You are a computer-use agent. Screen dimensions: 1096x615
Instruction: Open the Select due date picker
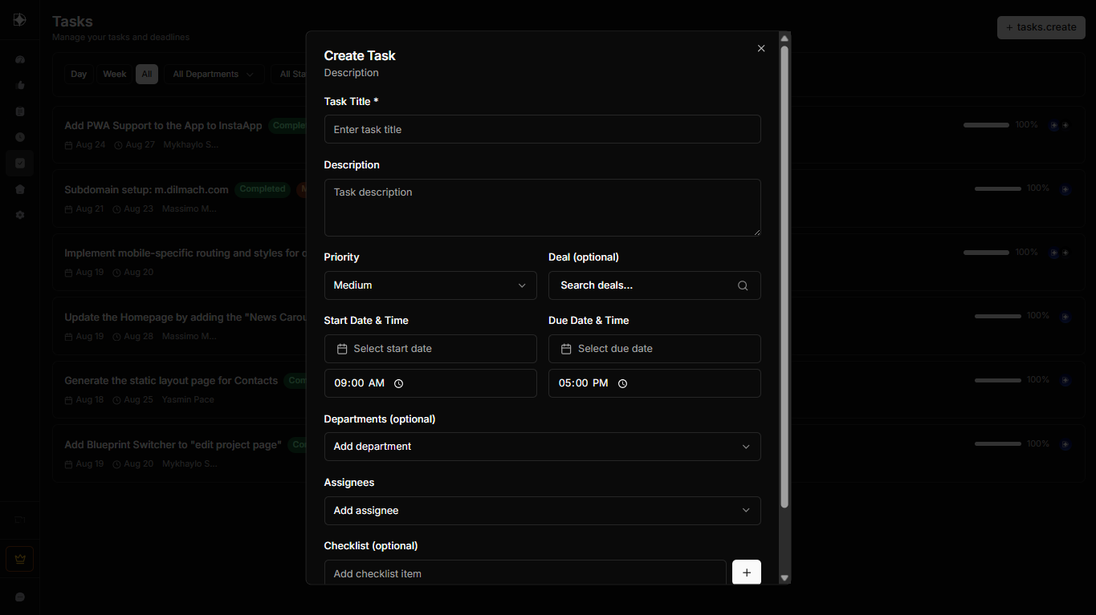654,349
